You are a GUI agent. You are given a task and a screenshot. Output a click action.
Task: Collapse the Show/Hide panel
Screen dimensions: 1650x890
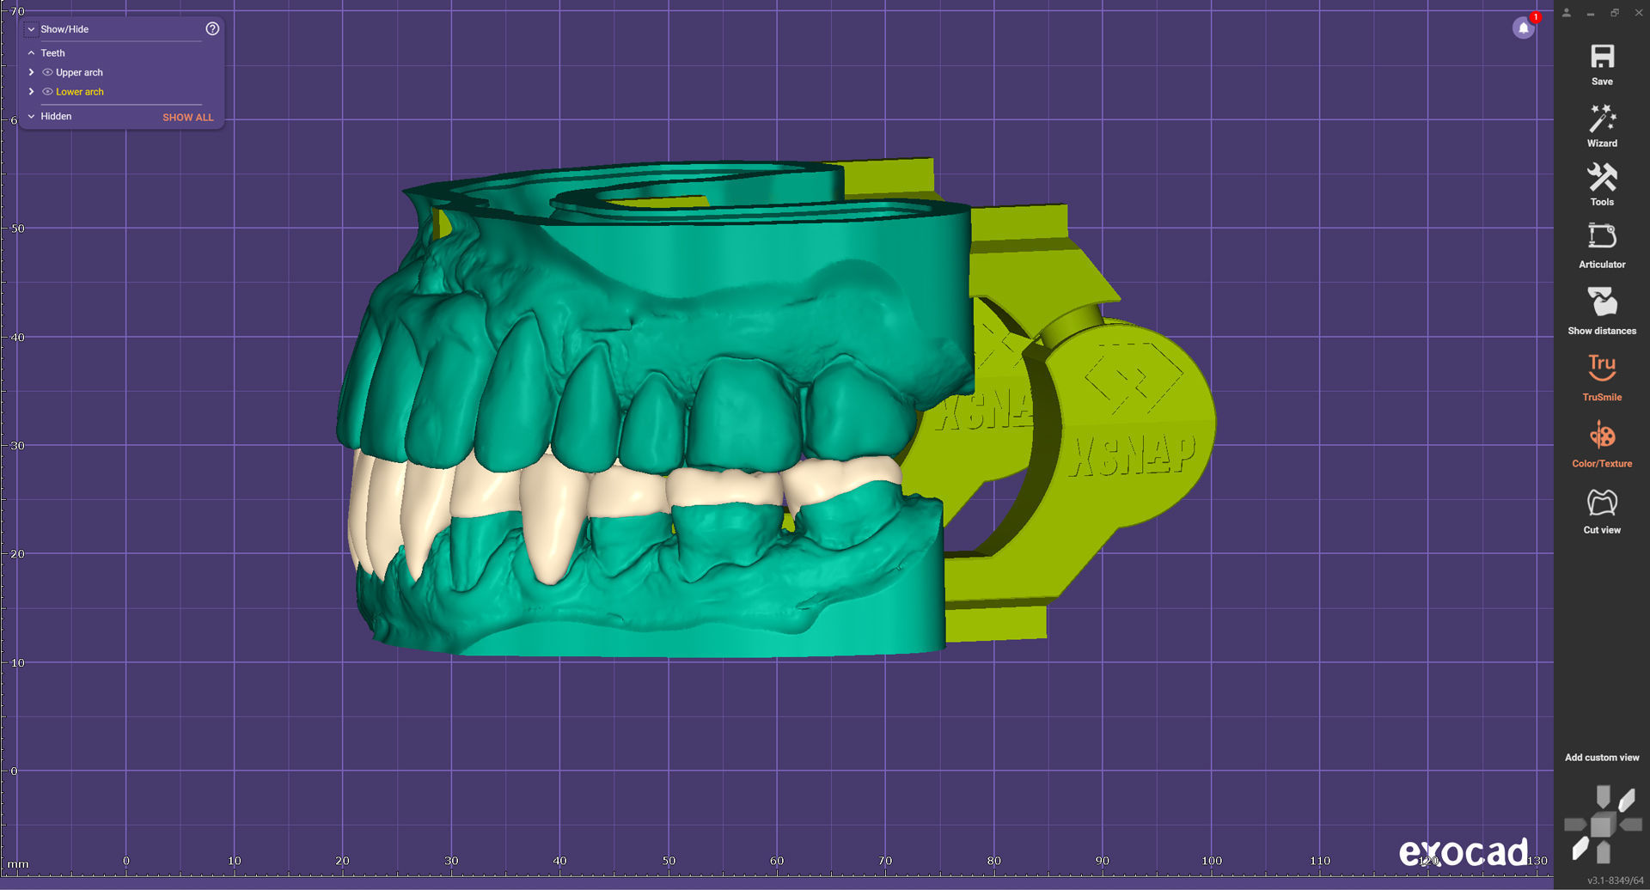(31, 28)
